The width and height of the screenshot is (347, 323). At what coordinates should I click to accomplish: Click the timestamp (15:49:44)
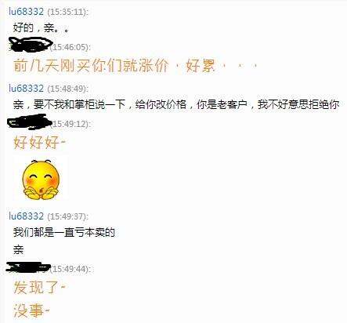[70, 269]
